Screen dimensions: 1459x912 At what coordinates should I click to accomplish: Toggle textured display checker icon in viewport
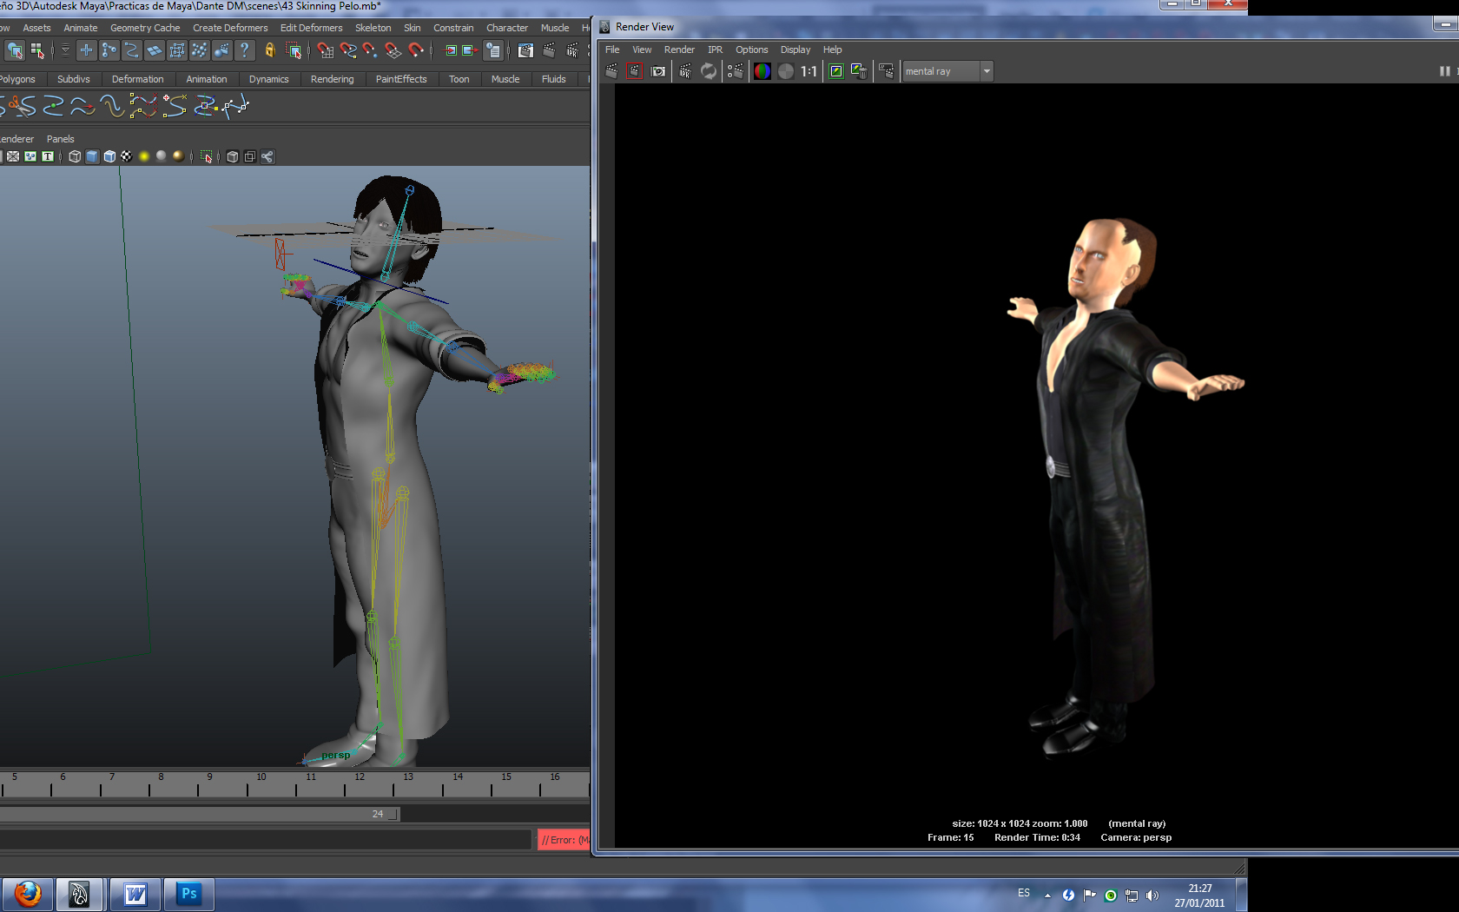[x=127, y=156]
